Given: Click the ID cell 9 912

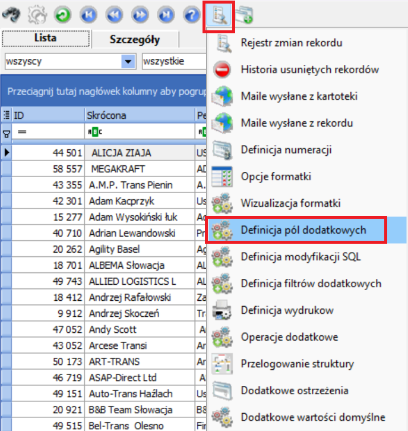Looking at the screenshot, I should click(48, 313).
